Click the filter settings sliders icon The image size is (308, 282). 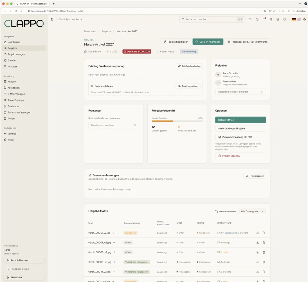pos(250,19)
